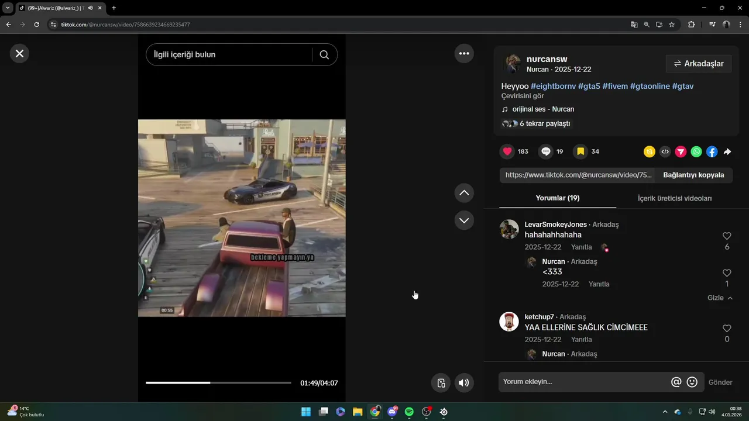Click Çevirisini gör translation link

coord(523,96)
